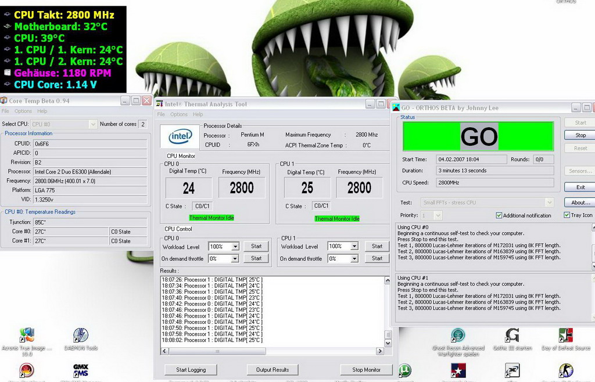Screen dimensions: 595x382
Task: Launch the Counter-Strike Source shortcut
Action: [566, 370]
